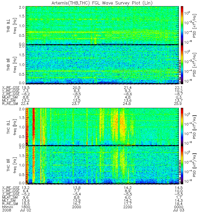Image resolution: width=200 pixels, height=213 pixels.
Task: Click the color bar beside the THB B⊥ panel
Action: pyautogui.click(x=182, y=25)
